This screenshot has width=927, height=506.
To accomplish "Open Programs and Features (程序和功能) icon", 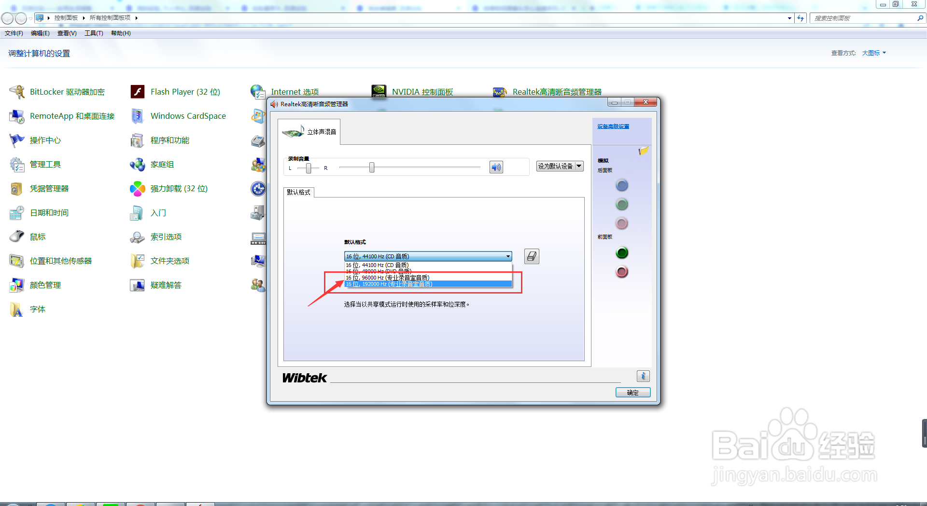I will [x=138, y=140].
